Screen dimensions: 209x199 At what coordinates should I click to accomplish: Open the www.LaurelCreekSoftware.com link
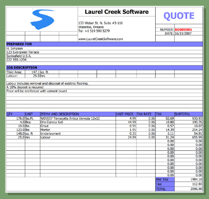click(101, 39)
